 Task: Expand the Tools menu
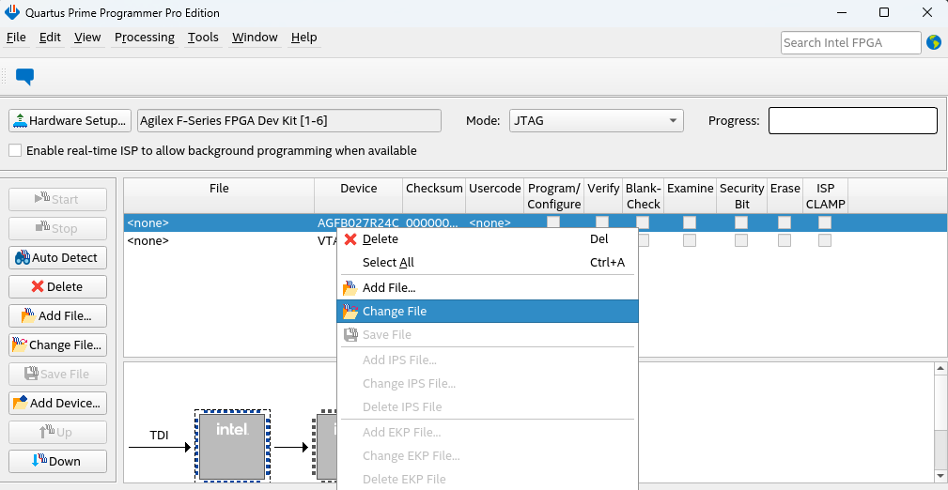203,38
